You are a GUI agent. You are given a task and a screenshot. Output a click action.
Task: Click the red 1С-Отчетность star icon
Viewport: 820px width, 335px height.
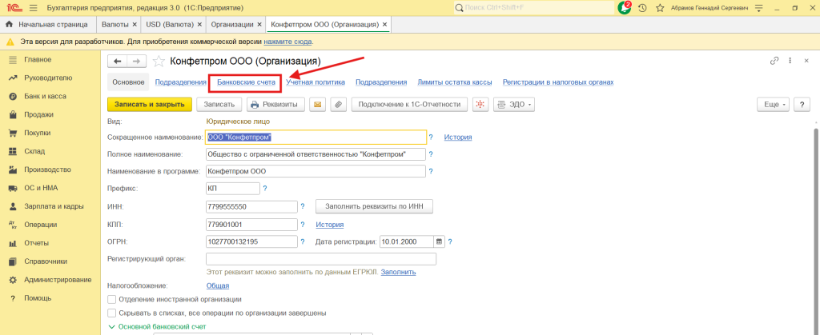tap(480, 105)
